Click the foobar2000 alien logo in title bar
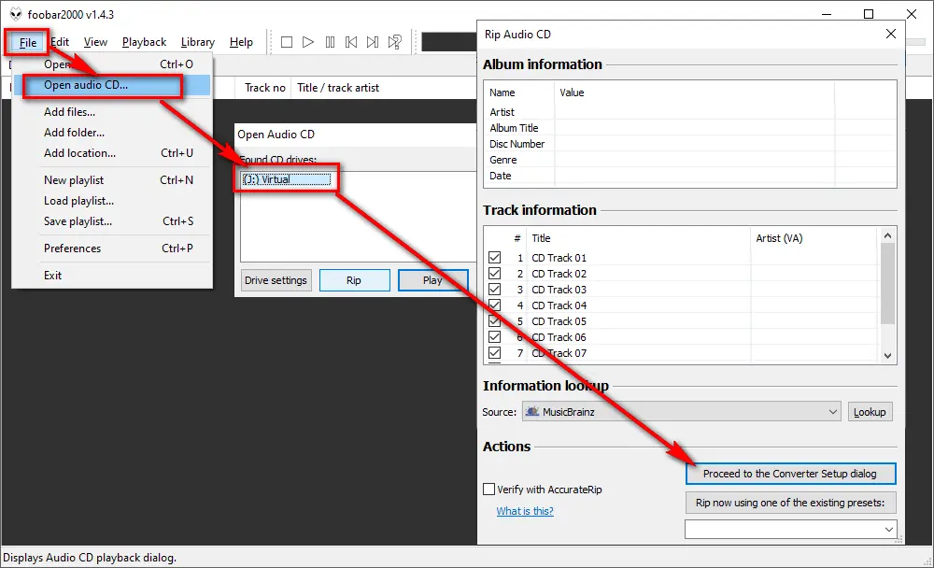 point(16,14)
